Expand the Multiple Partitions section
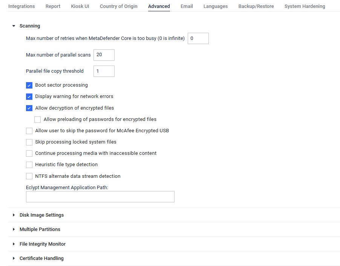The height and width of the screenshot is (266, 340). [x=14, y=229]
